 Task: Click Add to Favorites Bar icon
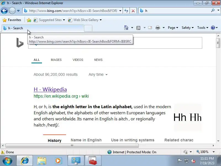(x=29, y=20)
